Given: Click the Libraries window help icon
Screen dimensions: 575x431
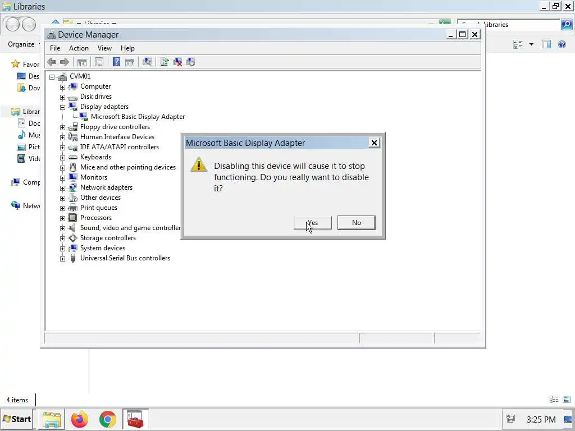Looking at the screenshot, I should coord(562,44).
